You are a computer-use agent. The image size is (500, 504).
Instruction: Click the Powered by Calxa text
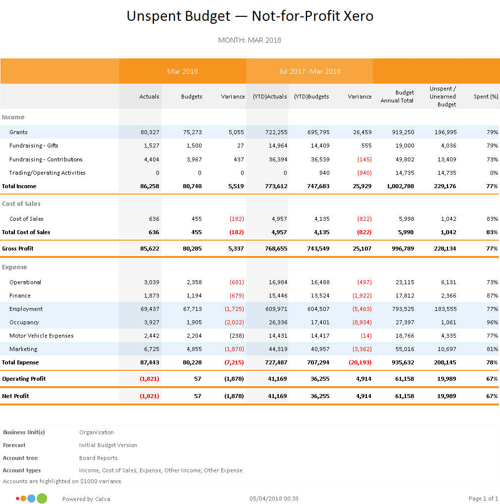[86, 499]
